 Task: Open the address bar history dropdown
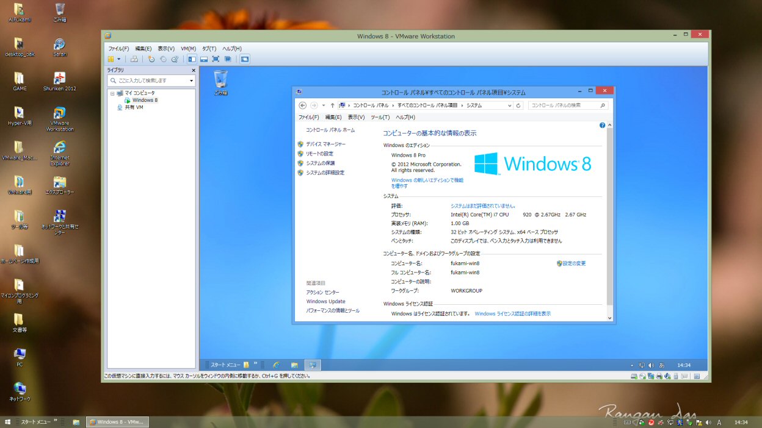[x=510, y=105]
